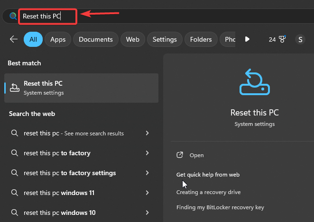Expand chevron for 'to factory settings' suggestion
Screen dimensions: 314x222
[x=147, y=173]
